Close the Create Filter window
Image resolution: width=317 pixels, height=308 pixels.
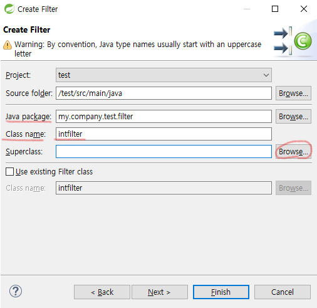(304, 9)
